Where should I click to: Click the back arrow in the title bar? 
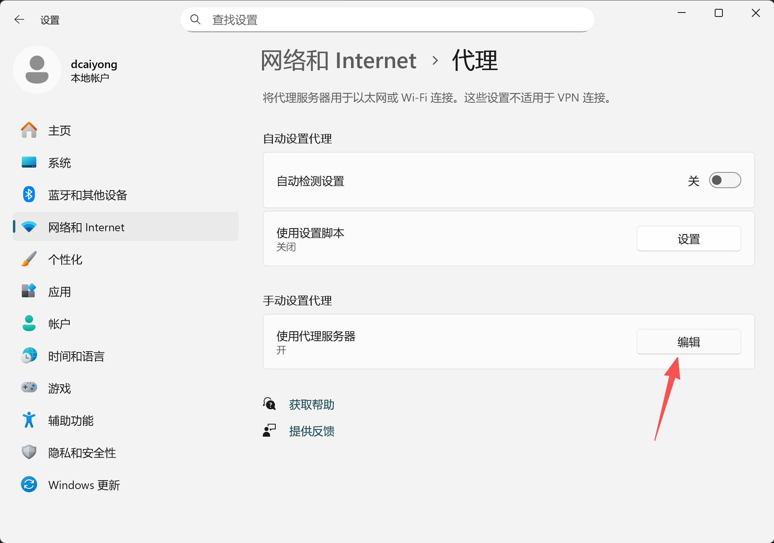tap(19, 20)
